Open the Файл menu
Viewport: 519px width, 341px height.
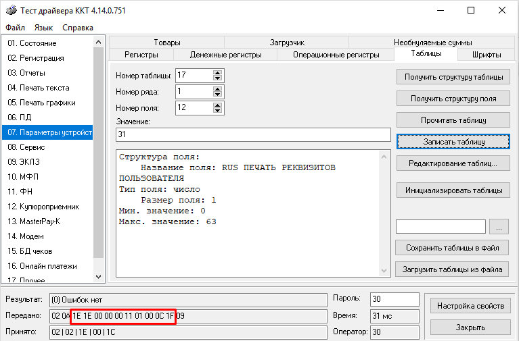pyautogui.click(x=15, y=28)
